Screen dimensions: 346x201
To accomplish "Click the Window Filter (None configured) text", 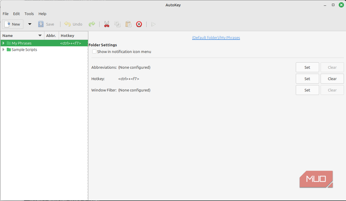I will click(x=134, y=90).
